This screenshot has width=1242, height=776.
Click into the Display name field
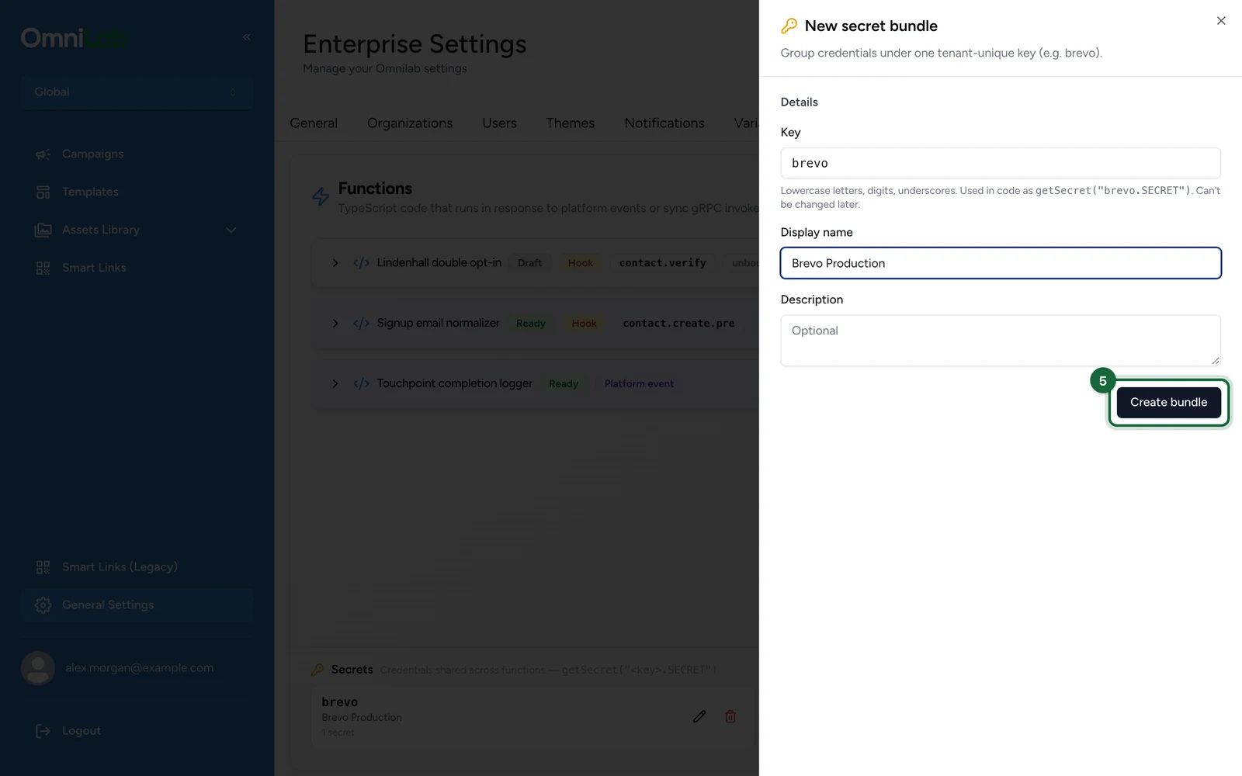click(1001, 263)
